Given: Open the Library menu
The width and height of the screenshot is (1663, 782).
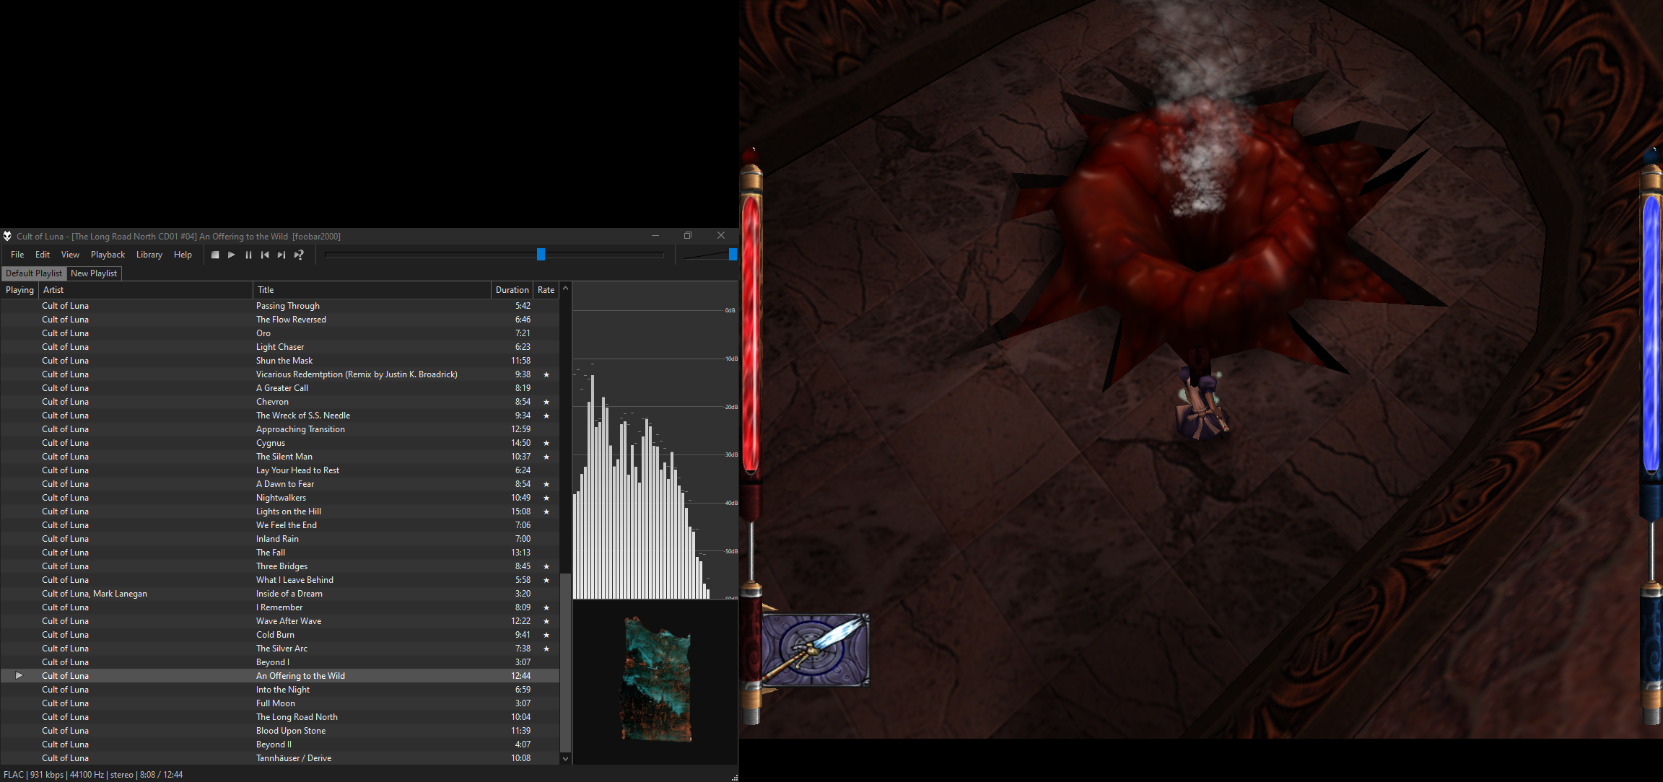Looking at the screenshot, I should point(149,255).
